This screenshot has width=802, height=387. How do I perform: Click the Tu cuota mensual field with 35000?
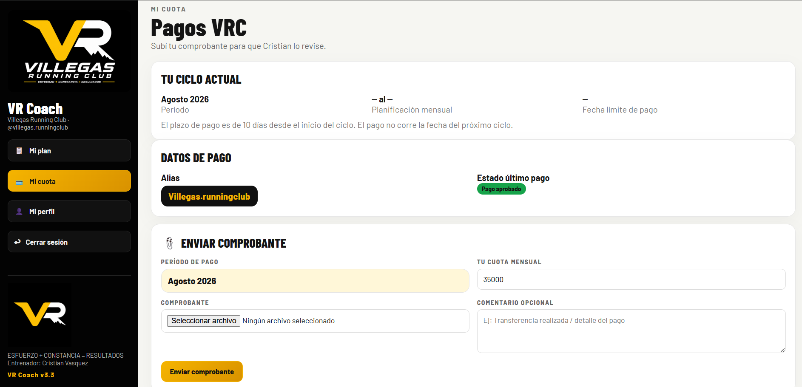pyautogui.click(x=631, y=280)
